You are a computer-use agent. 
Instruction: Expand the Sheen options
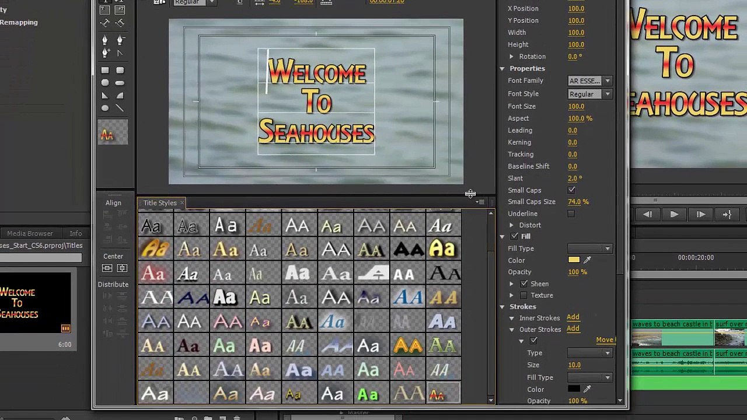512,284
